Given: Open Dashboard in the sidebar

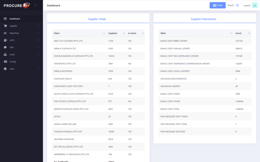Looking at the screenshot, I should tap(22, 19).
